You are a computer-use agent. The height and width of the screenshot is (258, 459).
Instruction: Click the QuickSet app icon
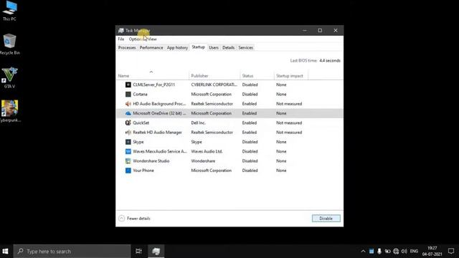(x=128, y=123)
